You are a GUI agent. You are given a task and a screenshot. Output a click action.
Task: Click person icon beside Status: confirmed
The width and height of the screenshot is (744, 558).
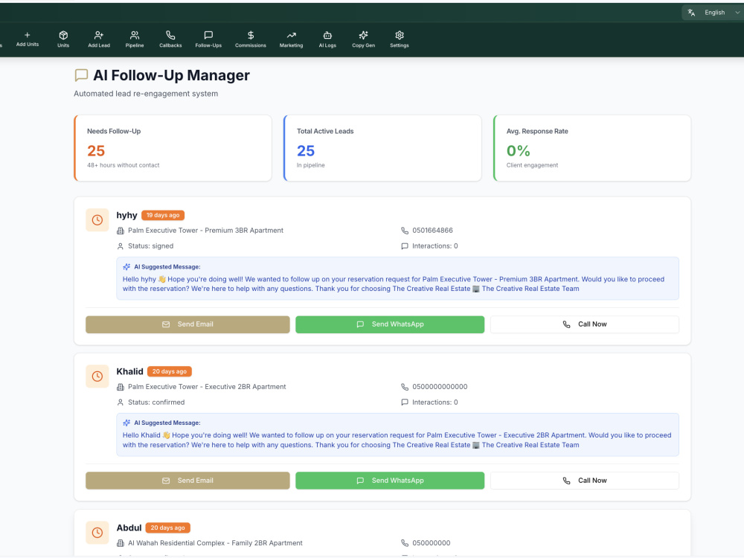(121, 403)
